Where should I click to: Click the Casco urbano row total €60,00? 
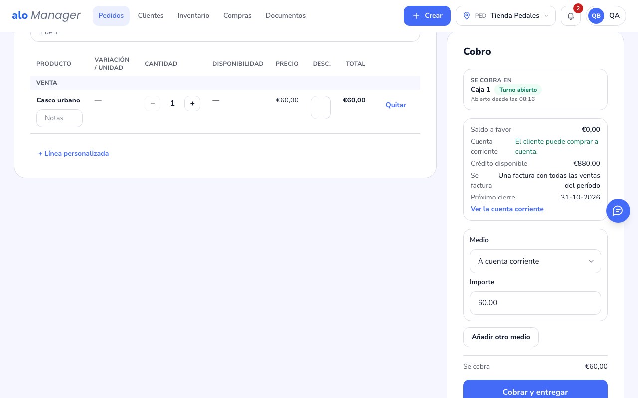pos(354,100)
